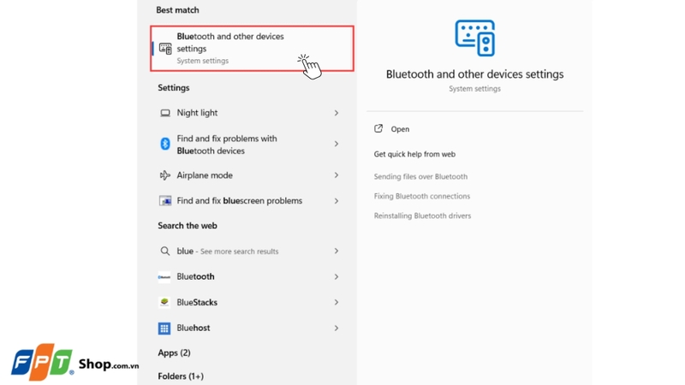Open Reinstalling Bluetooth drivers help link
Screen dimensions: 685x385
tap(422, 216)
